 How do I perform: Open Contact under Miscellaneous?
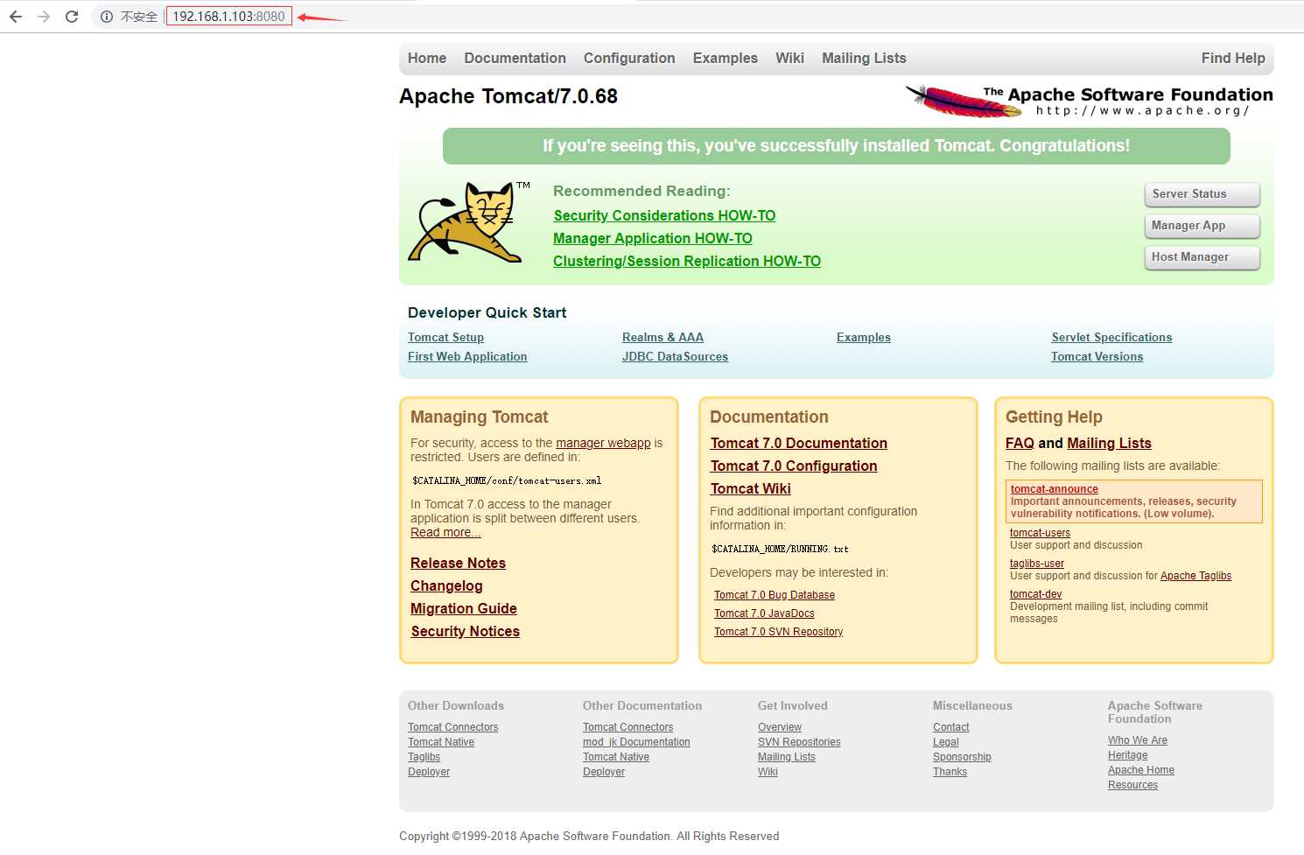pyautogui.click(x=950, y=727)
